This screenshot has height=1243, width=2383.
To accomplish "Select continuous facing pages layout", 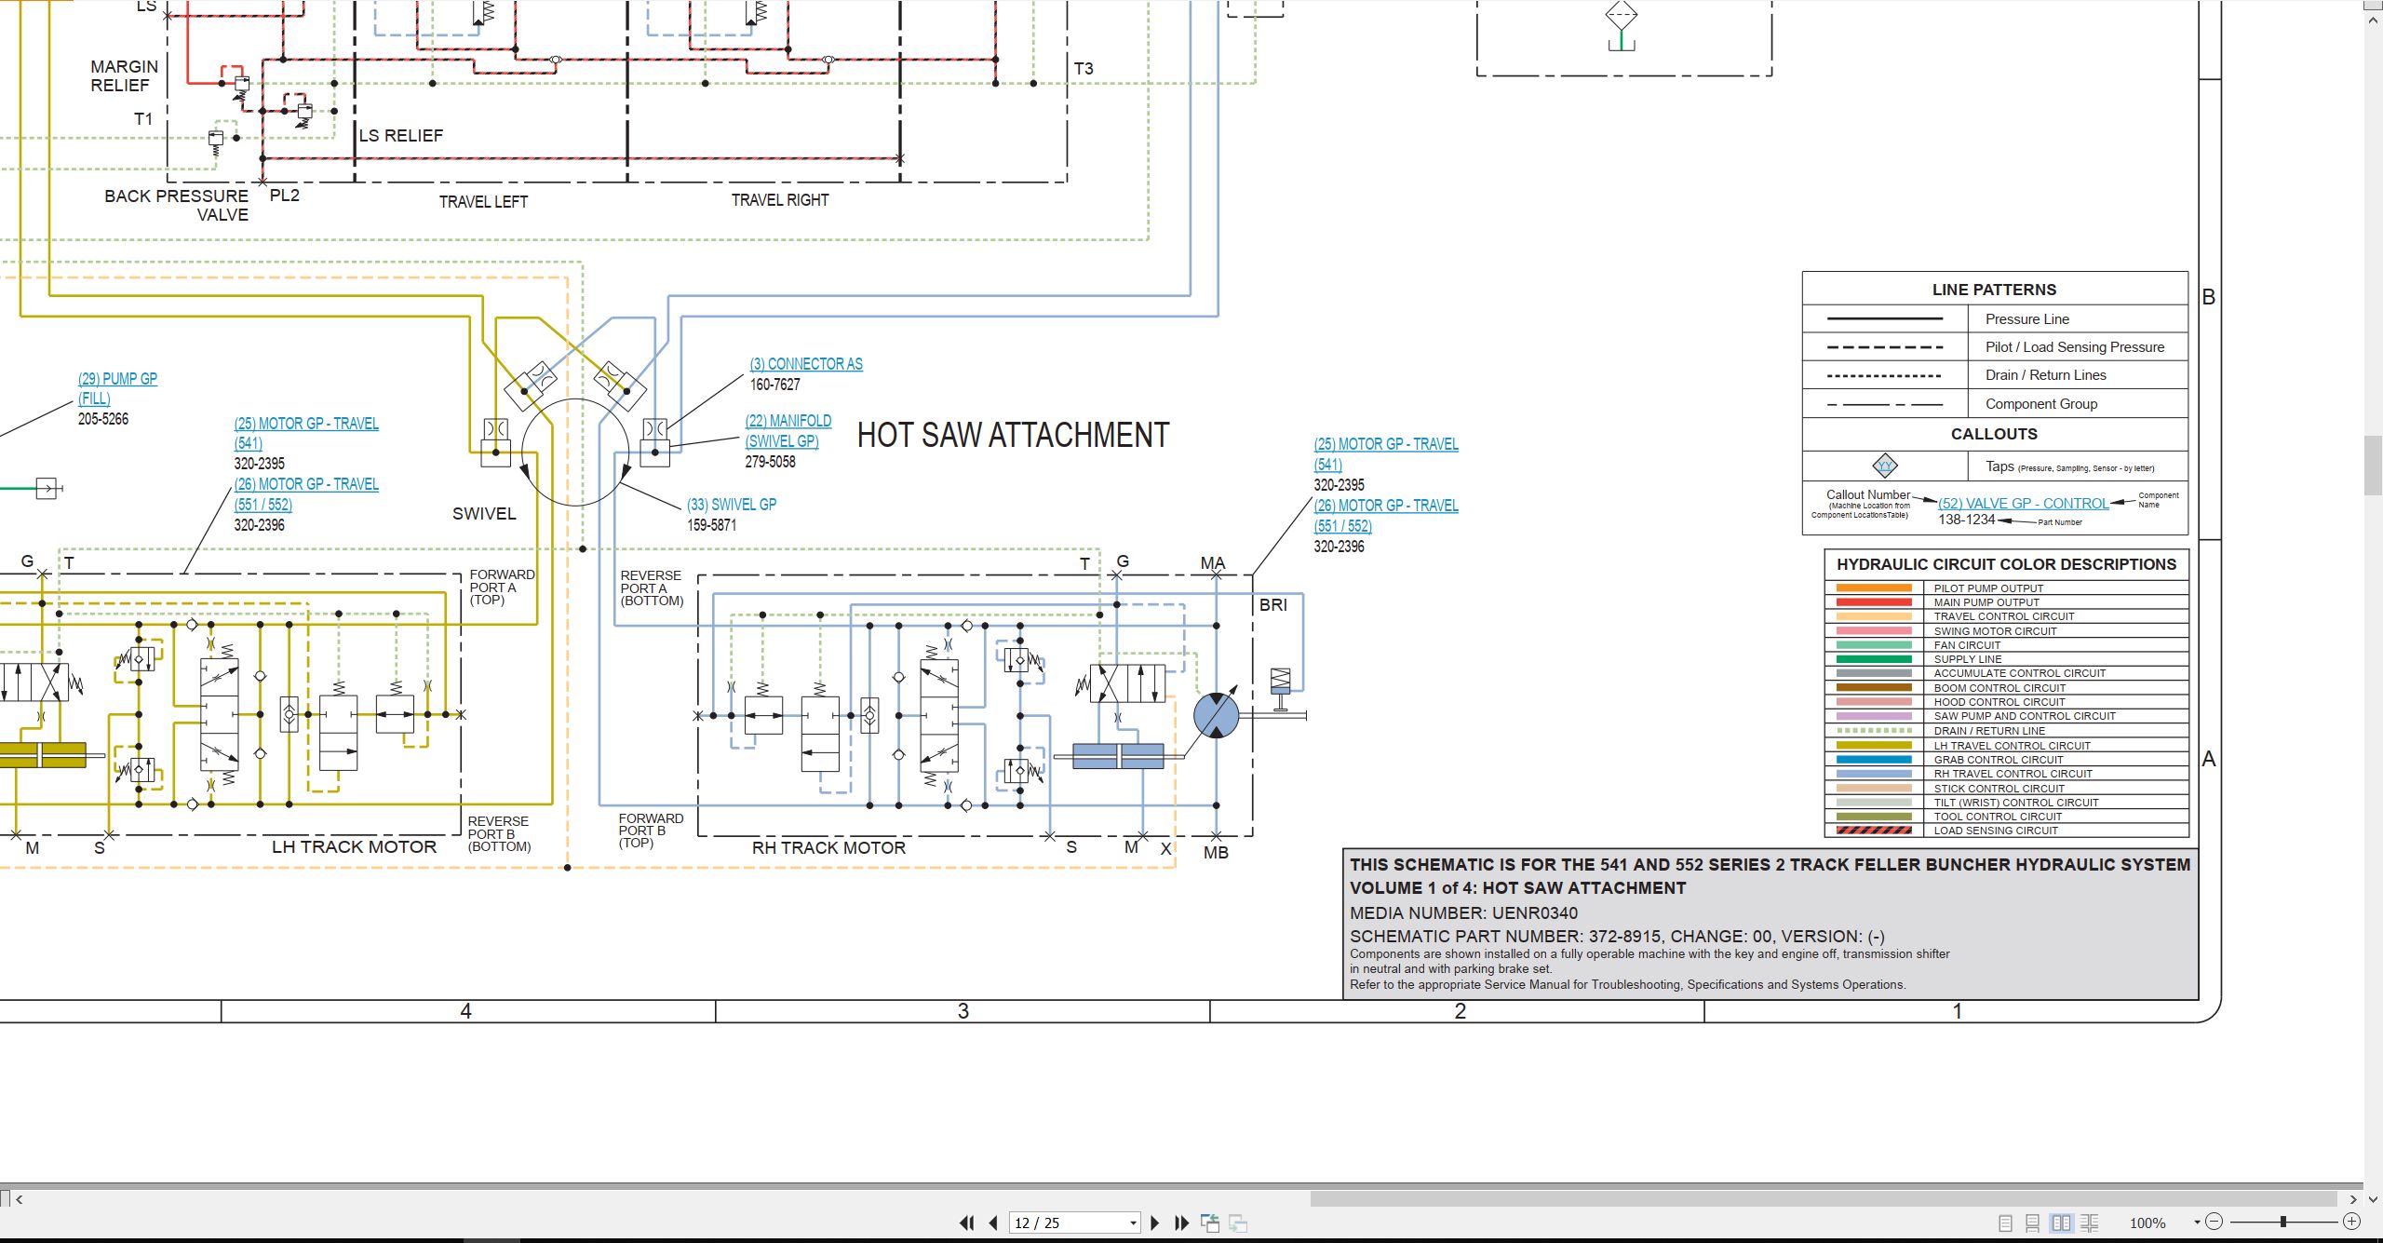I will 2089,1223.
